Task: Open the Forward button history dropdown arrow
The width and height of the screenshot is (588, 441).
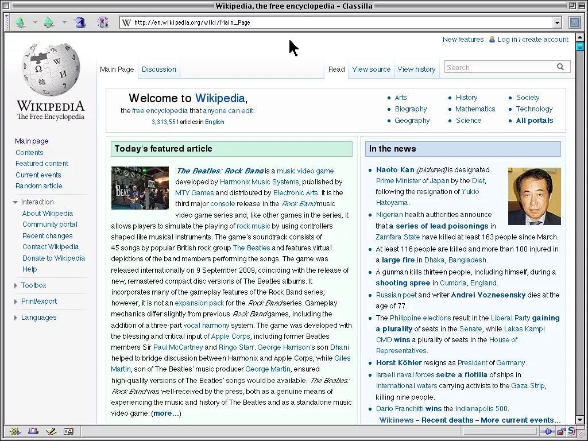Action: 64,22
